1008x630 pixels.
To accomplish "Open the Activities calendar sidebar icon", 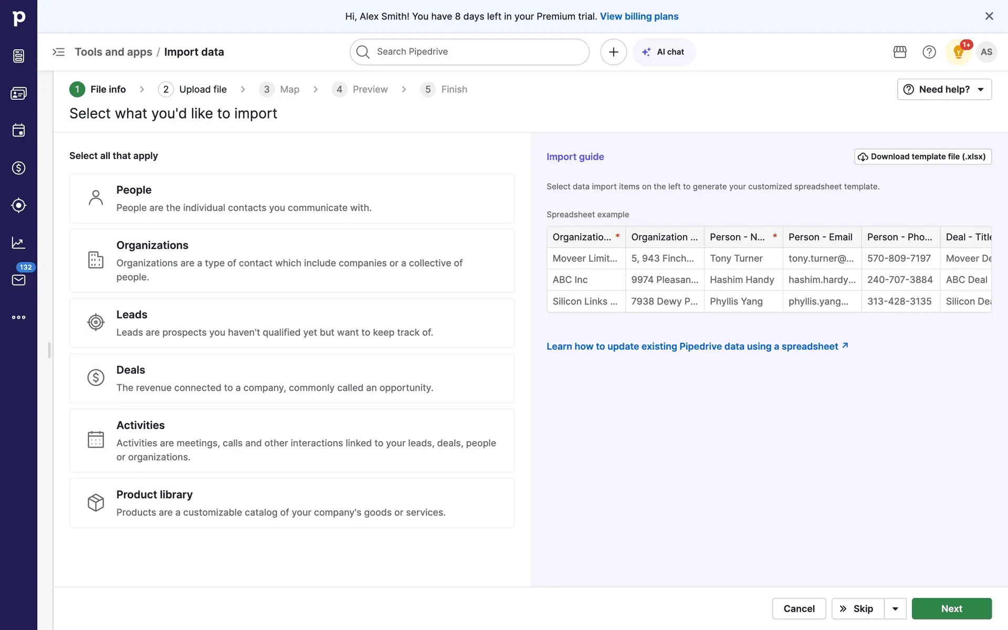I will [x=18, y=130].
